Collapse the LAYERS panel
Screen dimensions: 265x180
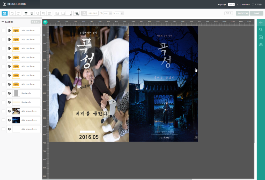3,22
